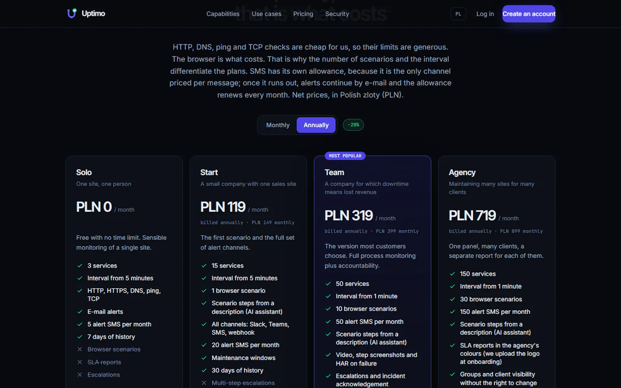Click checkmark next to 50 alert SMS per month
Image resolution: width=621 pixels, height=388 pixels.
[x=328, y=322]
